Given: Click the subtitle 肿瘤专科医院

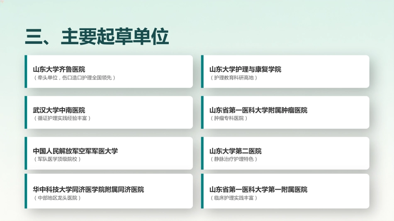Looking at the screenshot, I should click(229, 118).
